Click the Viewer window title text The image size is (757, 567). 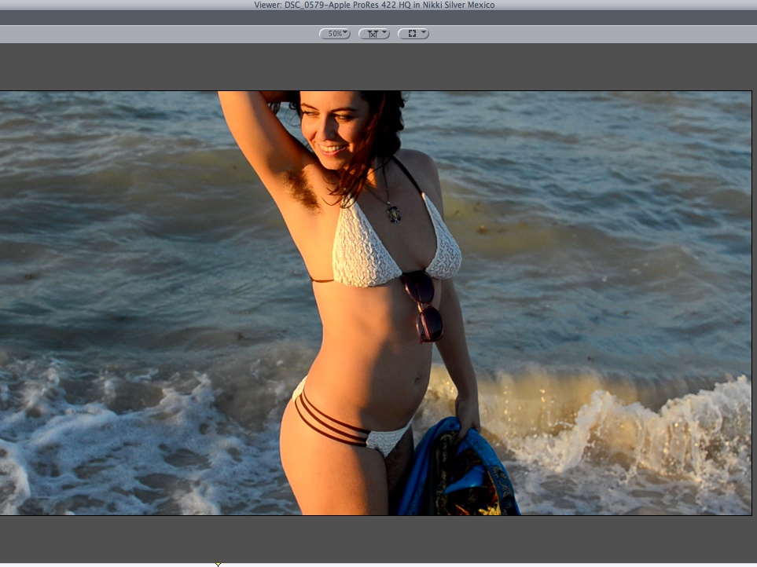pyautogui.click(x=374, y=5)
